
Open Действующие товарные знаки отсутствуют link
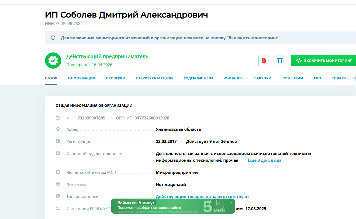(202, 197)
